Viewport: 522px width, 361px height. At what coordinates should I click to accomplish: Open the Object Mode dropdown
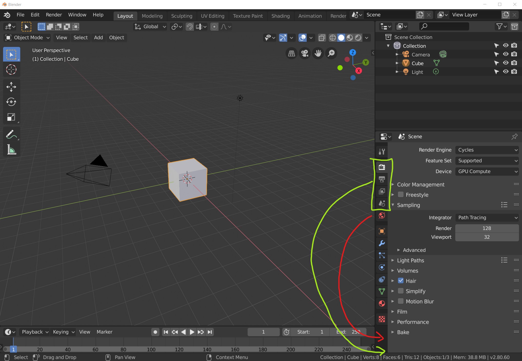(27, 38)
